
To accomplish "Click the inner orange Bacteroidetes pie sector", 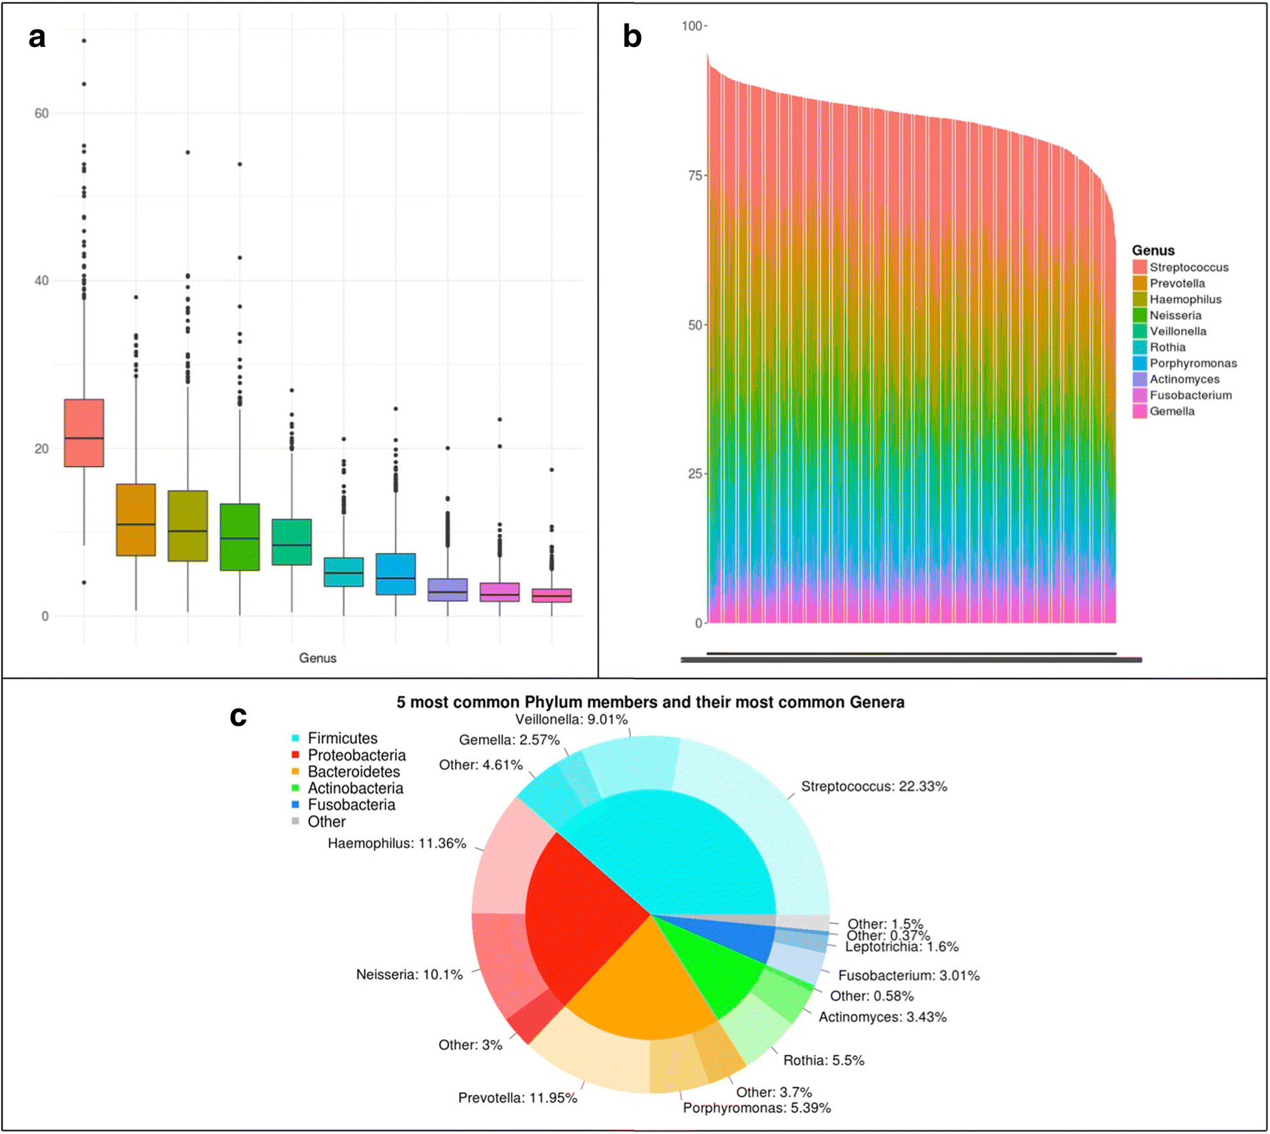I will (643, 979).
